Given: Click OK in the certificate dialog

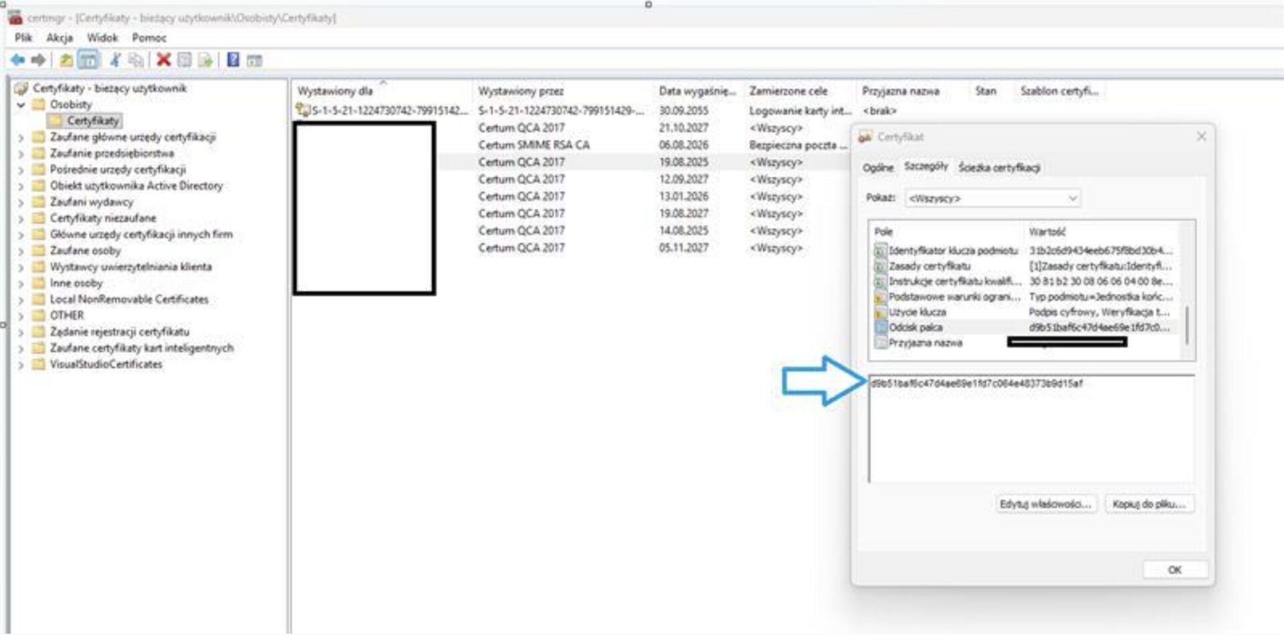Looking at the screenshot, I should [1174, 569].
